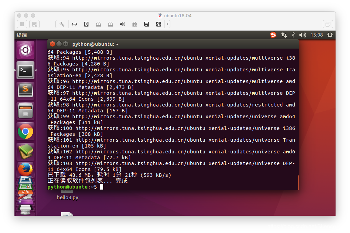Open virtual machine settings wrench

coord(62,24)
